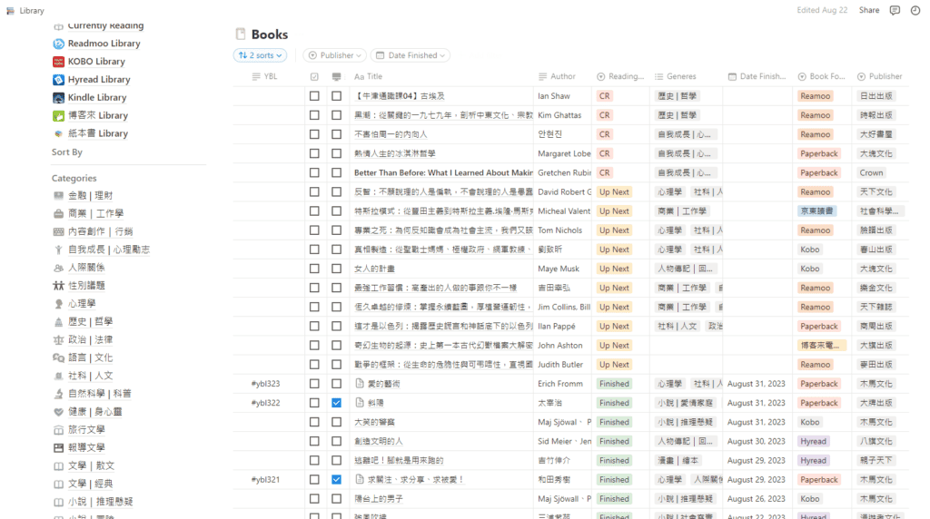Open the Publisher column header menu
The image size is (930, 519).
pos(879,76)
